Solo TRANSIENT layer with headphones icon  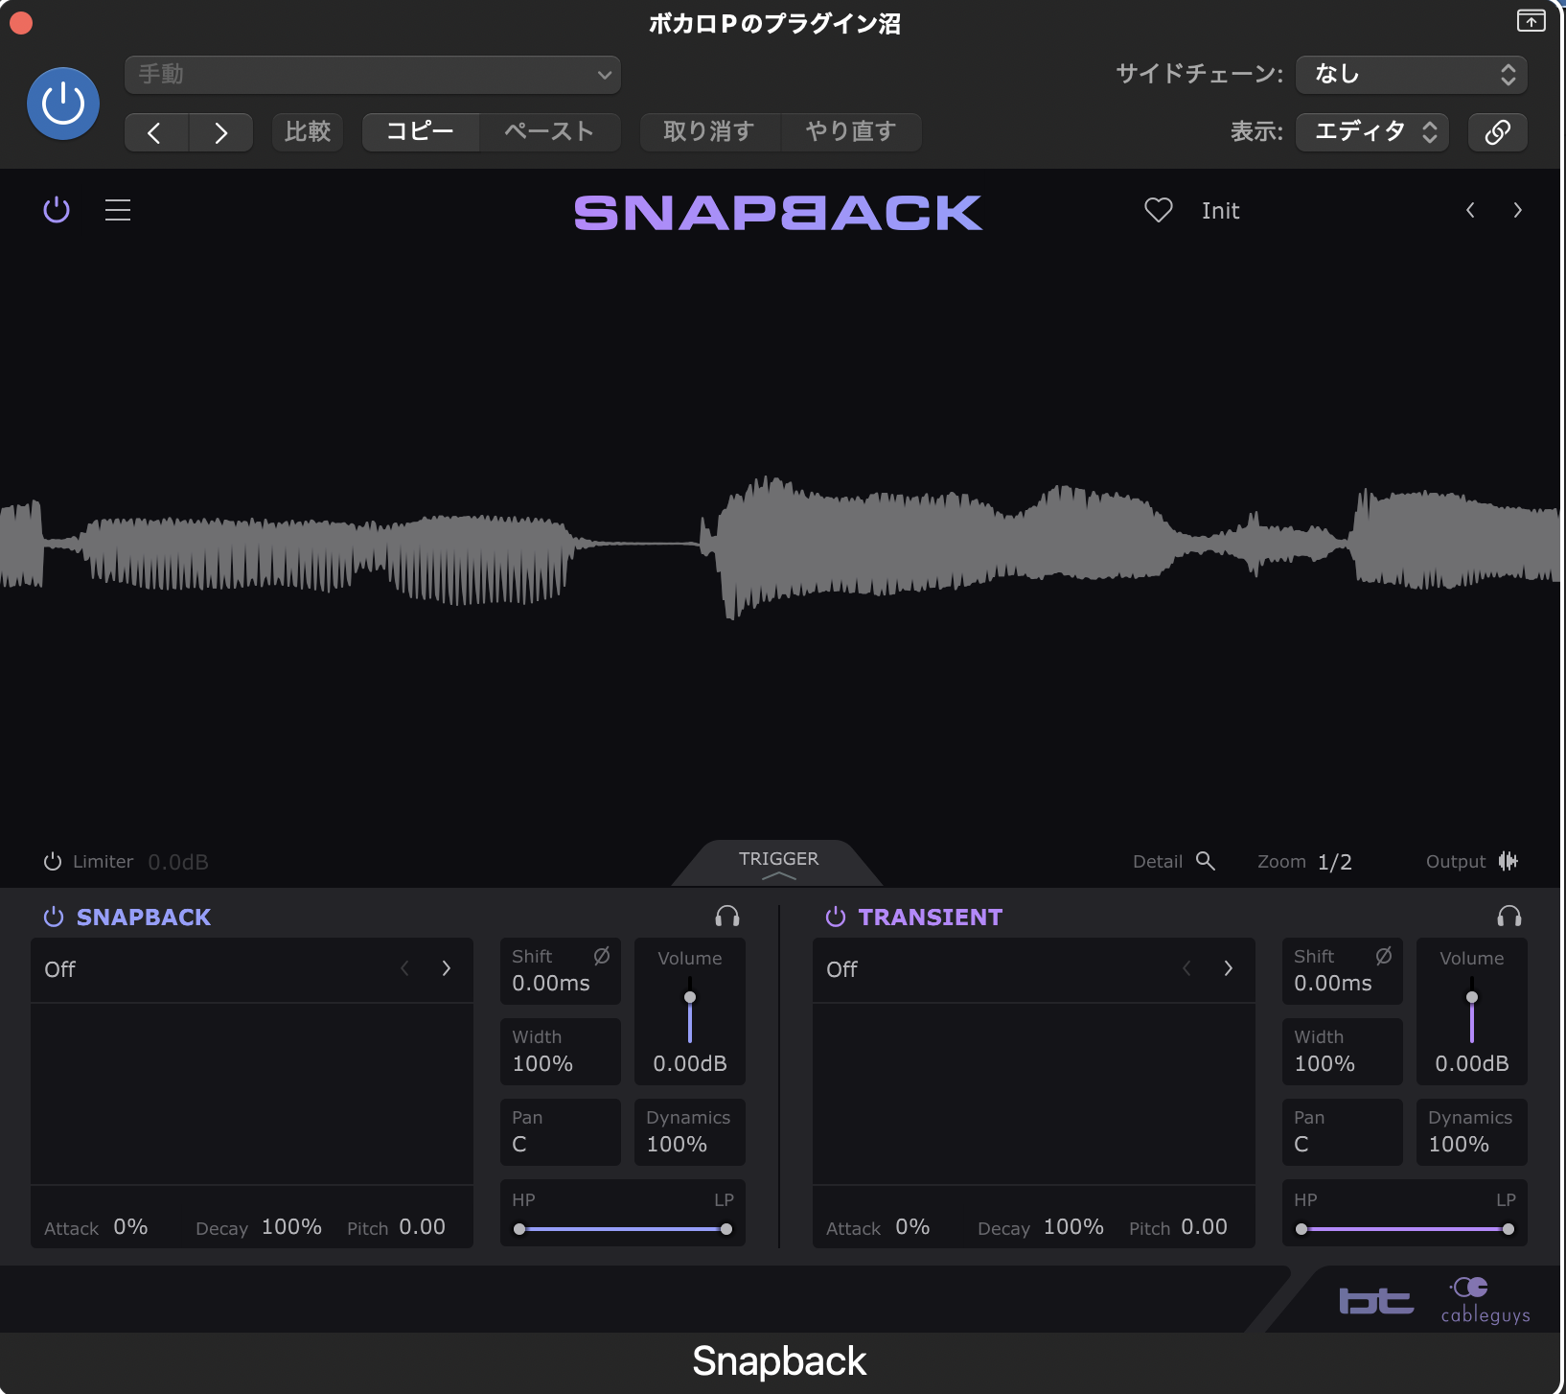tap(1509, 917)
